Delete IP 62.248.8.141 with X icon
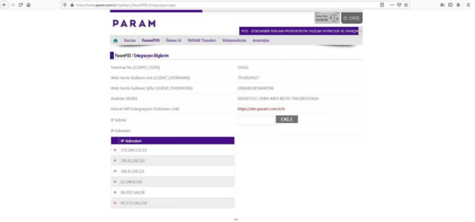Screen dimensions: 475x222 tap(115, 182)
